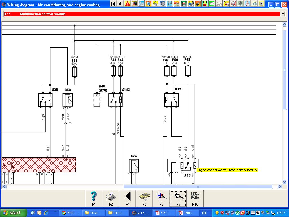Open the F5 car ground locations button
Screen dimensions: 289x217
(144, 198)
